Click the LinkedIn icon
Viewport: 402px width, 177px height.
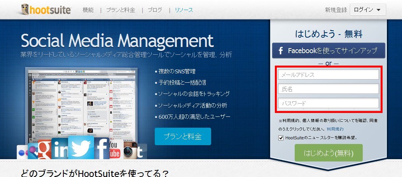[60, 149]
